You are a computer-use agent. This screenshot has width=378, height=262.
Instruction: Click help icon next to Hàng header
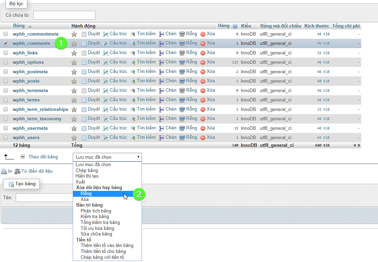(235, 26)
